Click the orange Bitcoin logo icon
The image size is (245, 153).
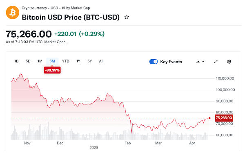[13, 13]
